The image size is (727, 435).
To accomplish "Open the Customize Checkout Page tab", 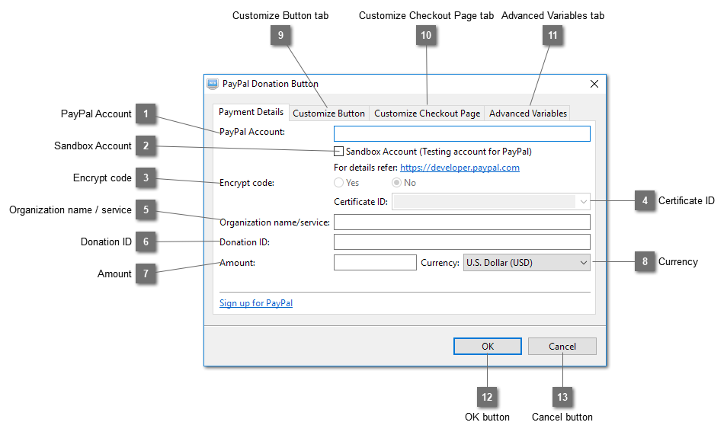I will coord(427,114).
